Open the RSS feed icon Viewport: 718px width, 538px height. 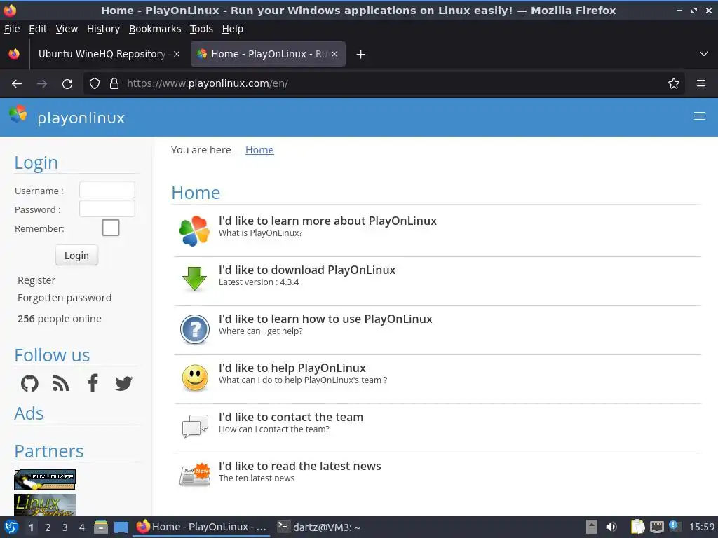click(x=61, y=383)
